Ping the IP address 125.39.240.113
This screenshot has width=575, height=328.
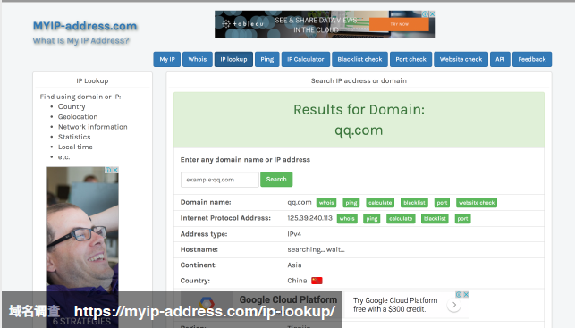tap(372, 219)
